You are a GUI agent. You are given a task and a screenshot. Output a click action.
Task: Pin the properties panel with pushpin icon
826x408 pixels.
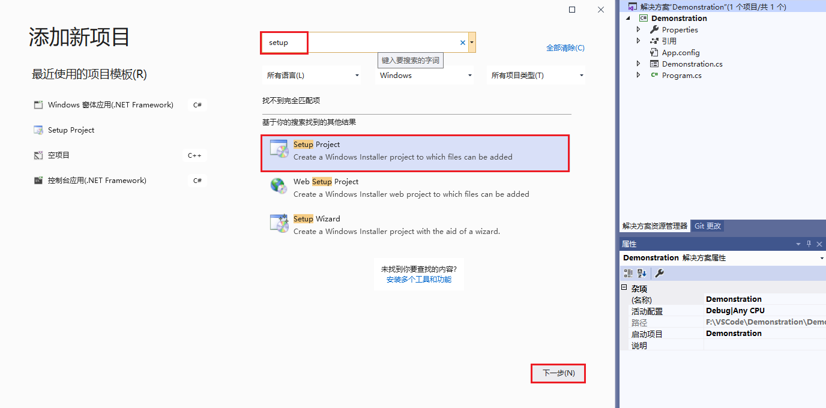[x=809, y=244]
